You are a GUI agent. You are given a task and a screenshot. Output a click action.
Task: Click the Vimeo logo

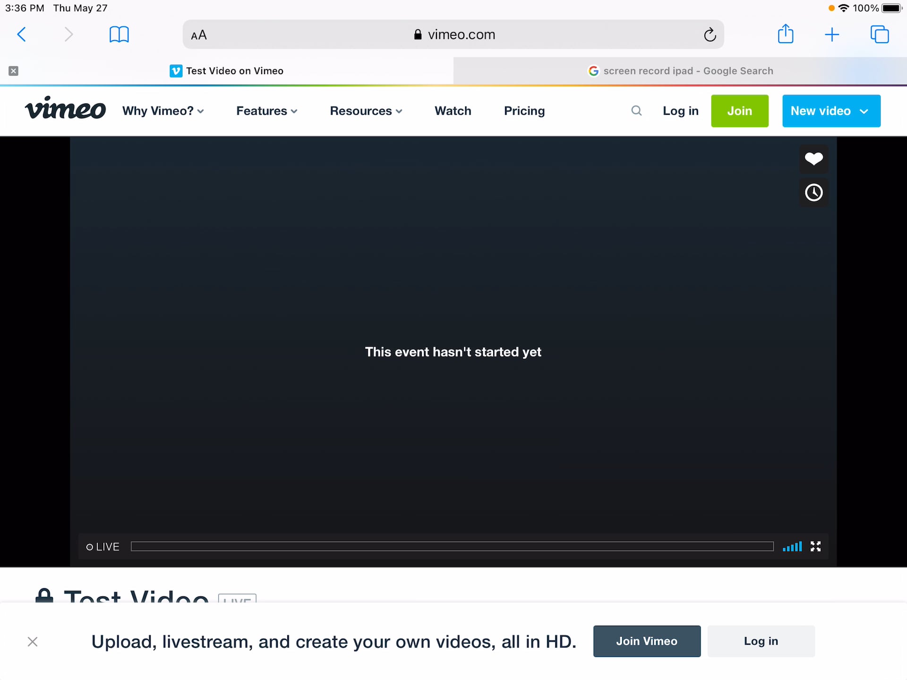(65, 108)
